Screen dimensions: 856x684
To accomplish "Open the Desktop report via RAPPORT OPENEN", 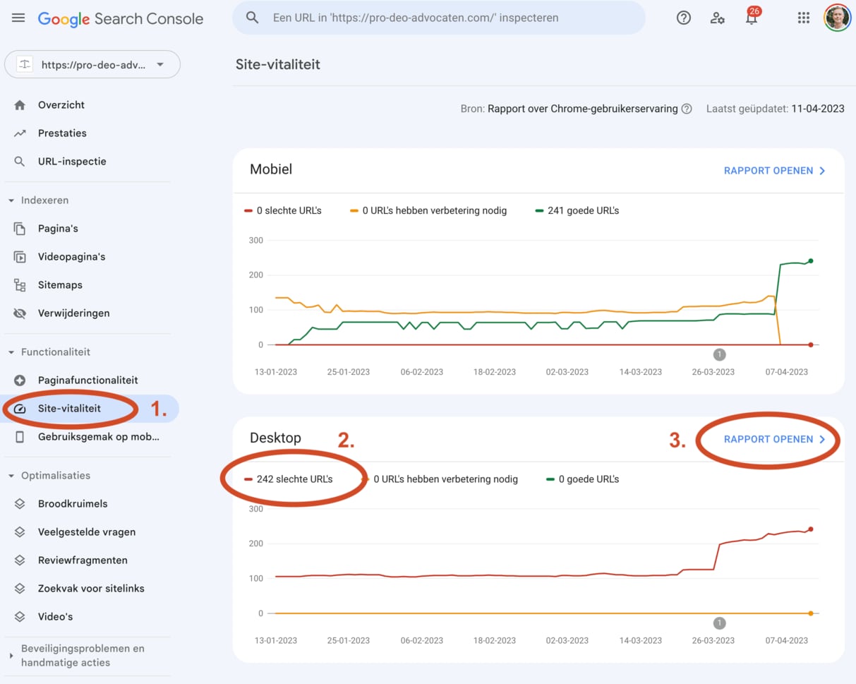I will [x=775, y=439].
